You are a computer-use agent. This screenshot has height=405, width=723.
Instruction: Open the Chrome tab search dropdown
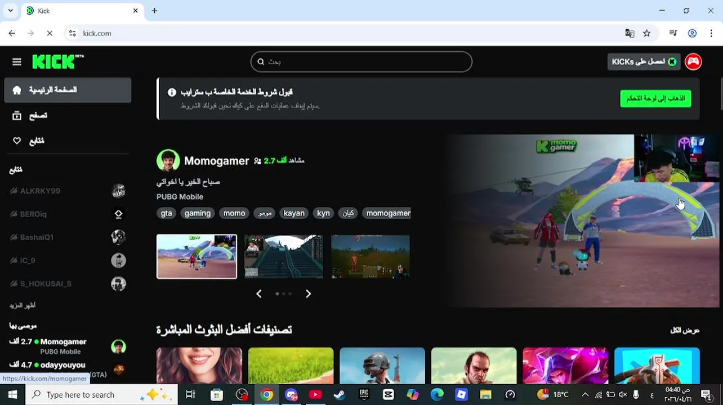10,11
